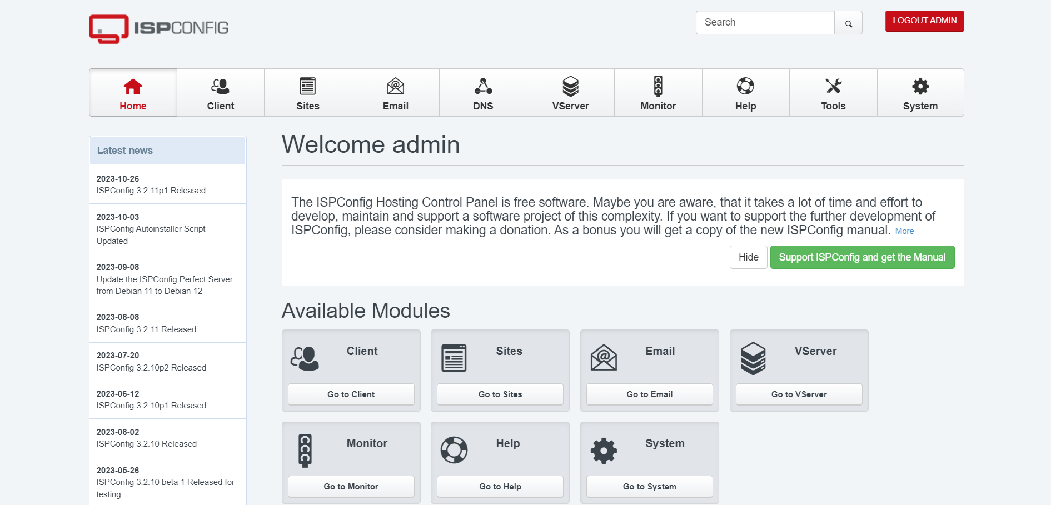
Task: Click the Go to Email button
Action: click(650, 394)
